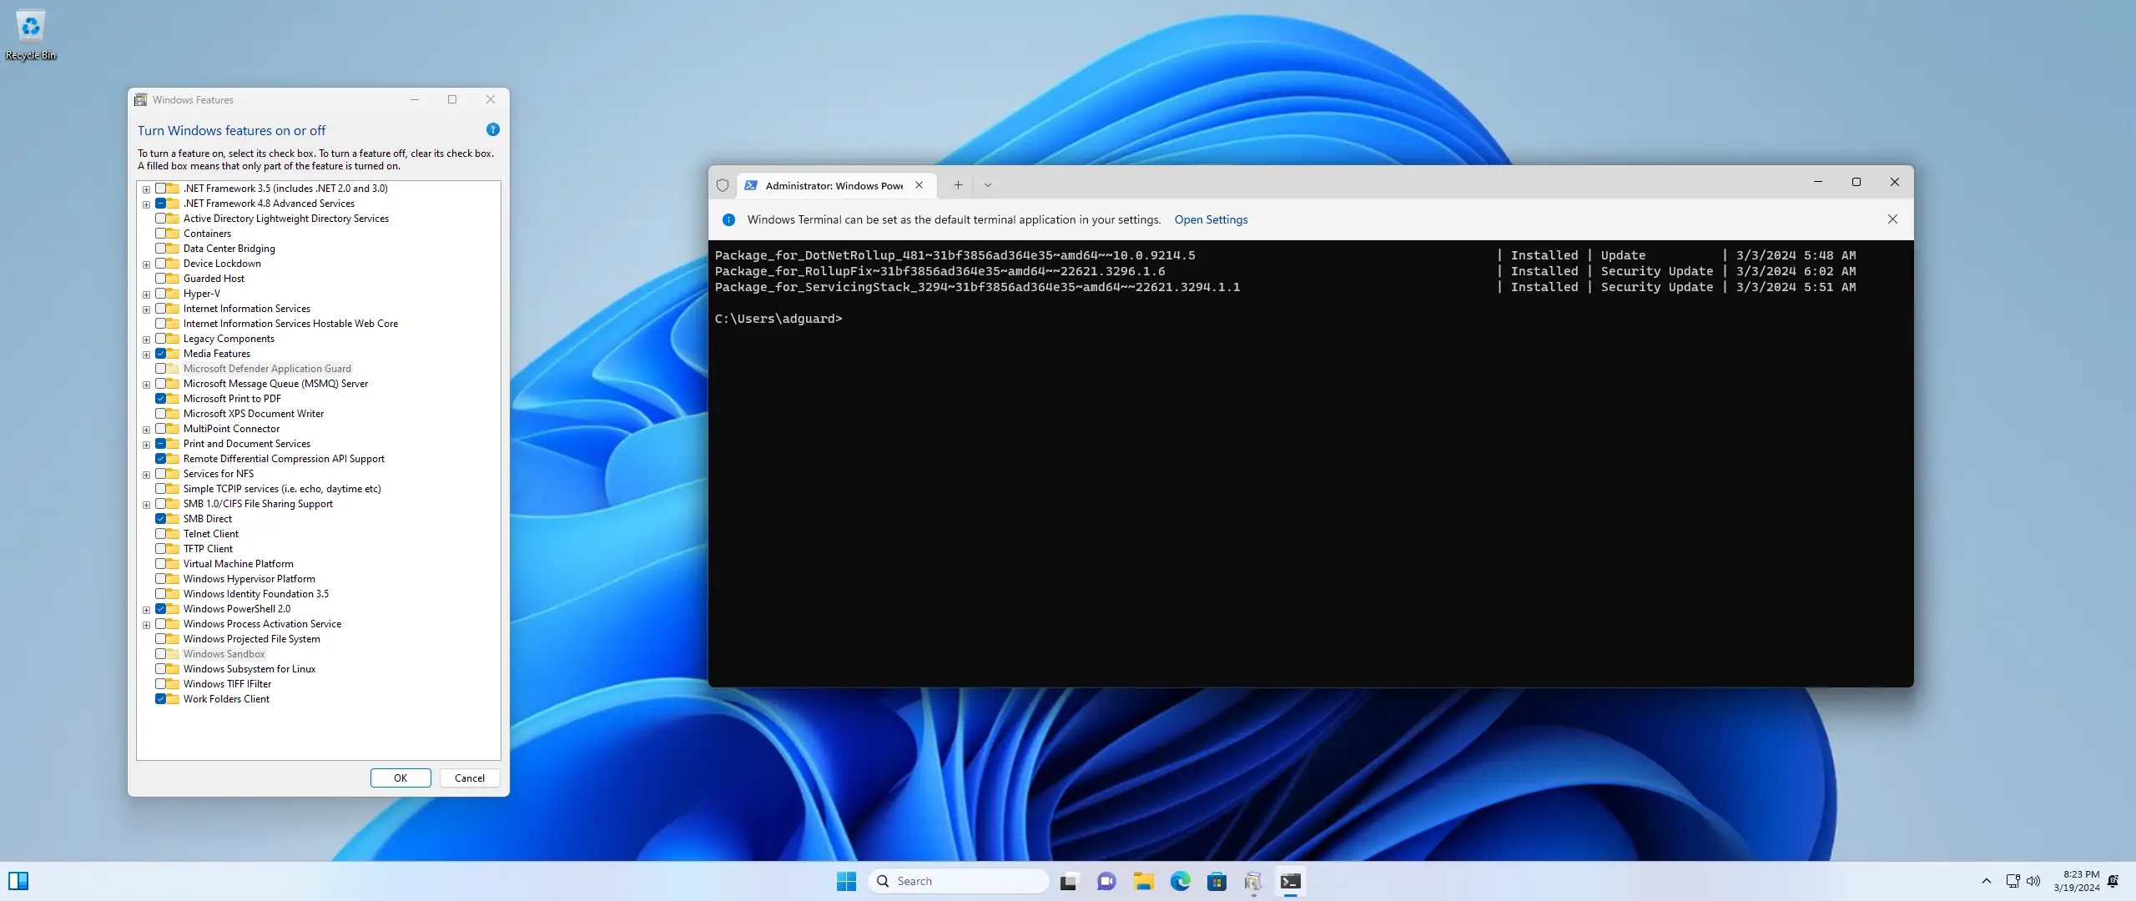Viewport: 2136px width, 901px height.
Task: Launch Microsoft Edge from the taskbar
Action: pyautogui.click(x=1180, y=881)
